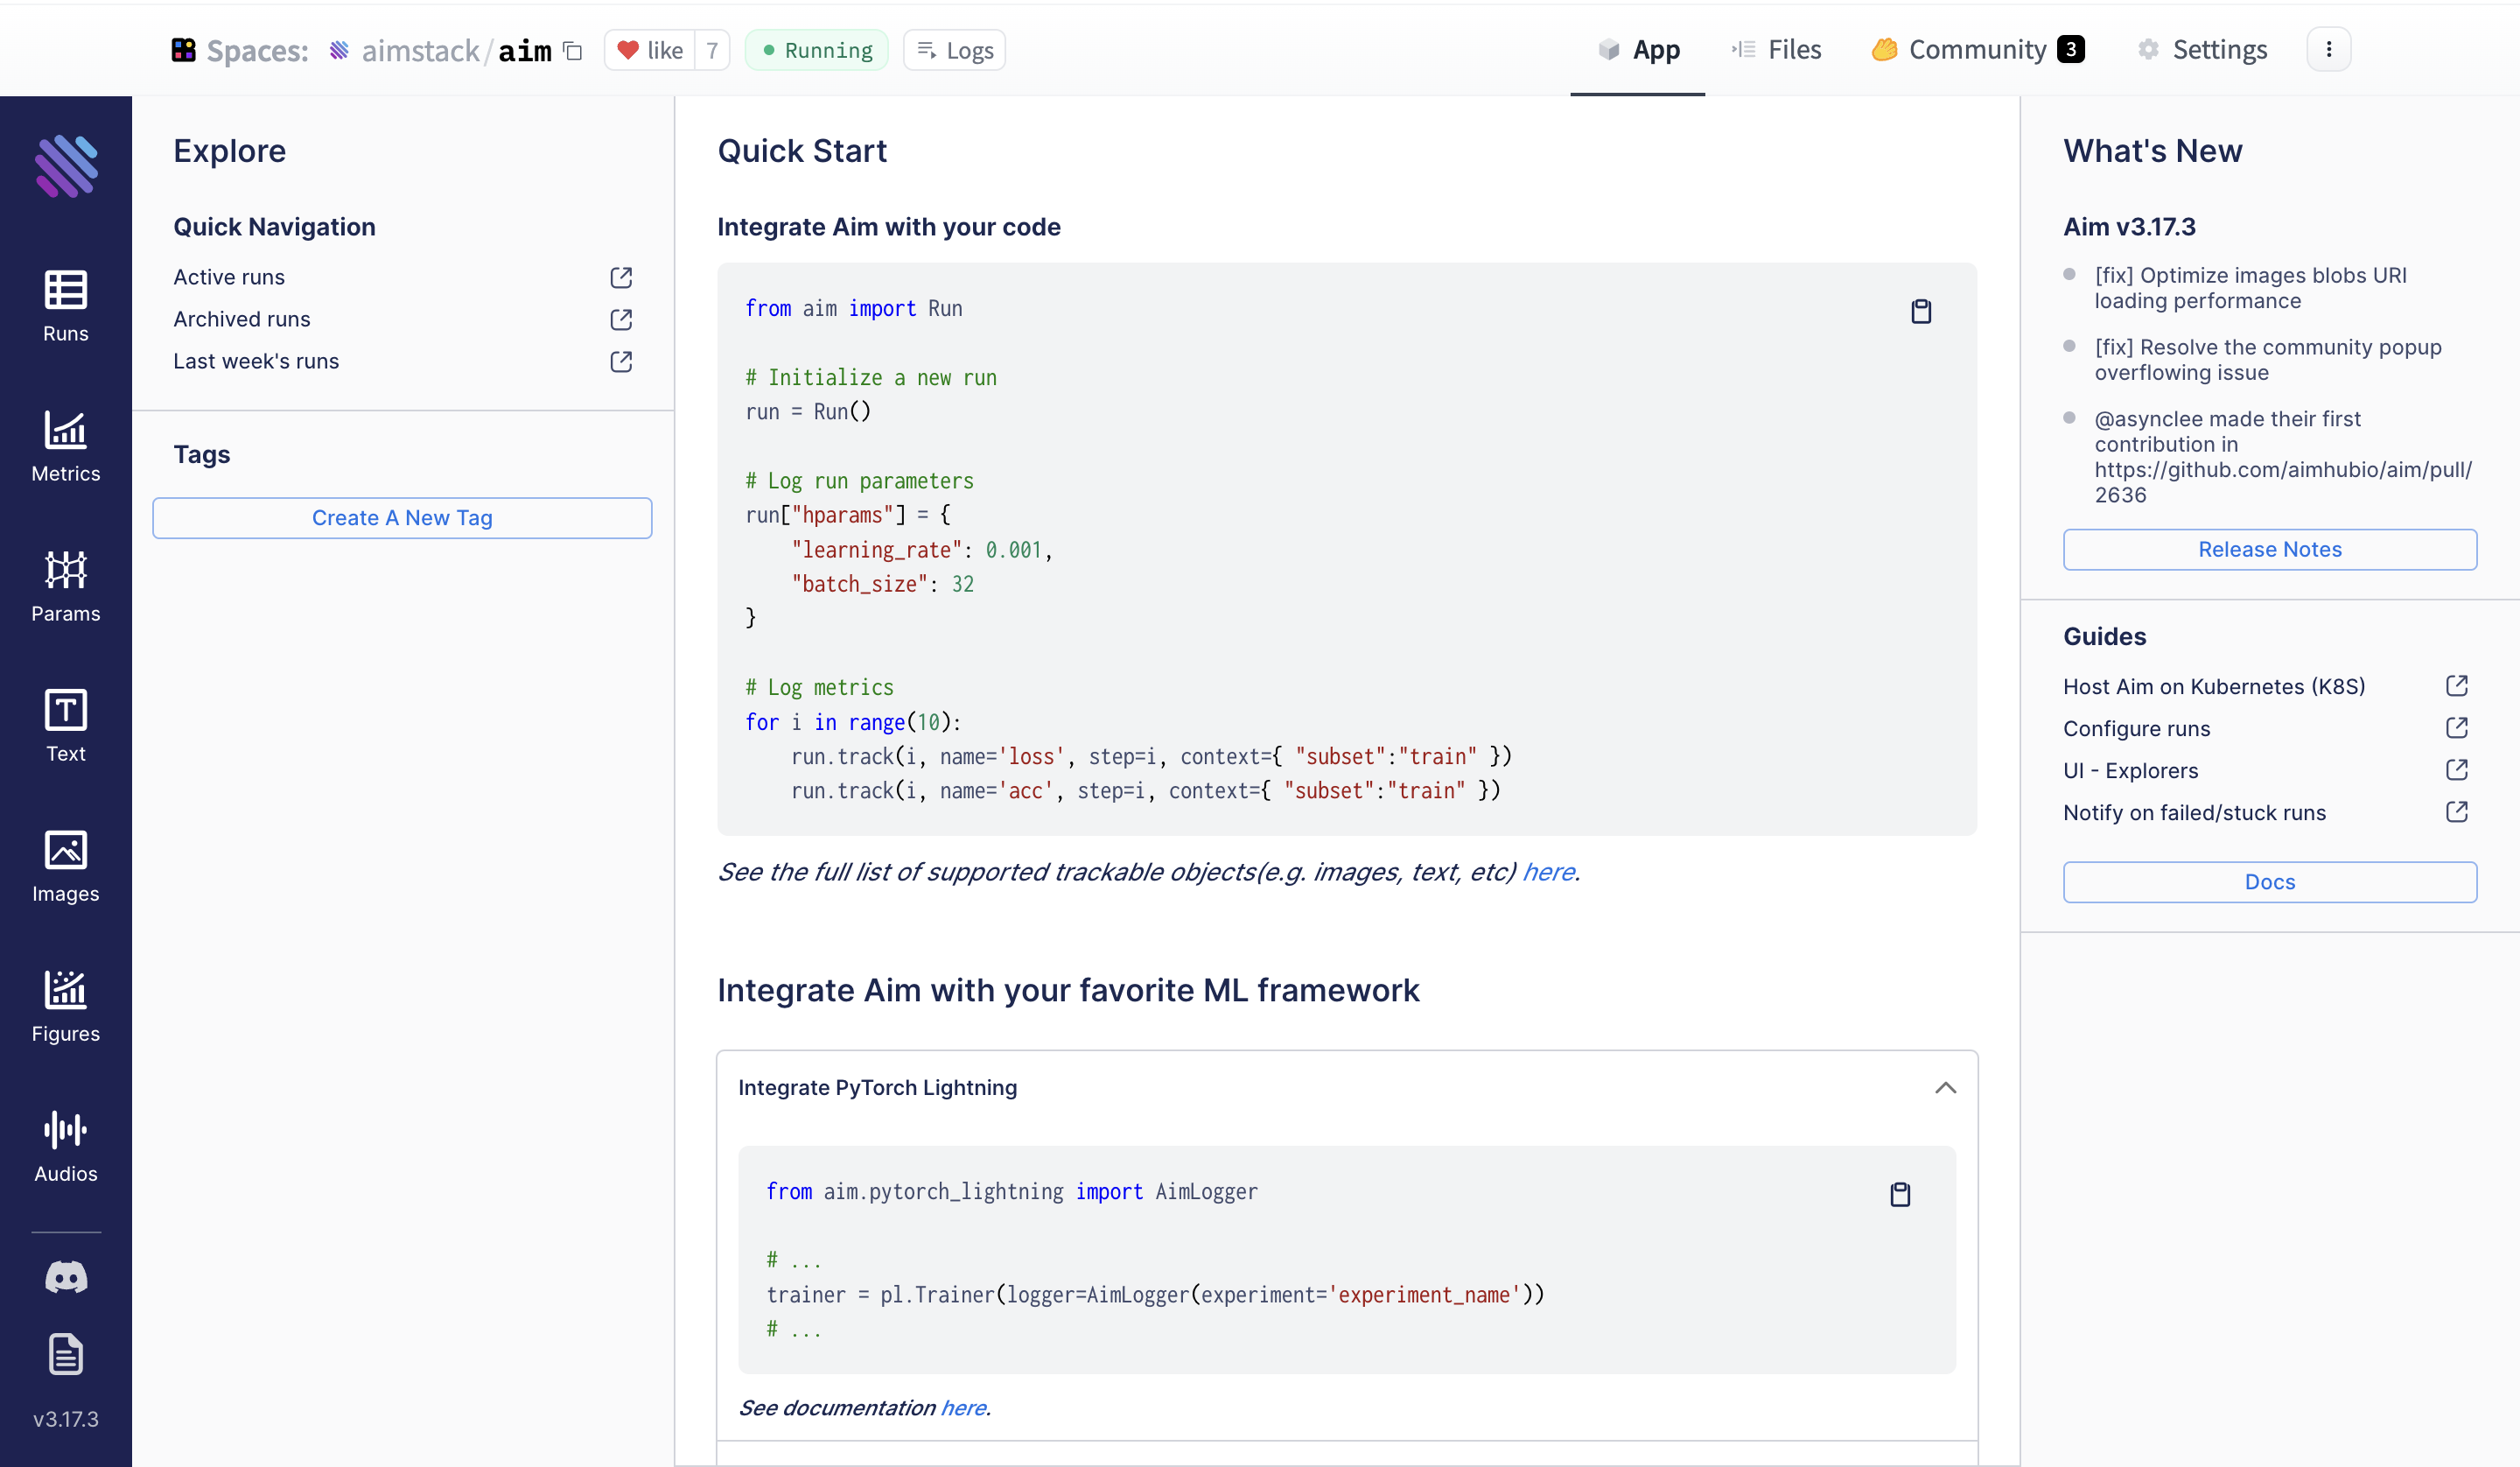Switch to the Files tab
Viewport: 2520px width, 1467px height.
(x=1776, y=50)
